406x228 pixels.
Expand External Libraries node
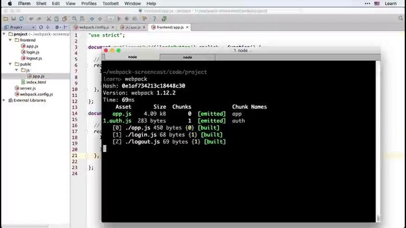point(4,100)
